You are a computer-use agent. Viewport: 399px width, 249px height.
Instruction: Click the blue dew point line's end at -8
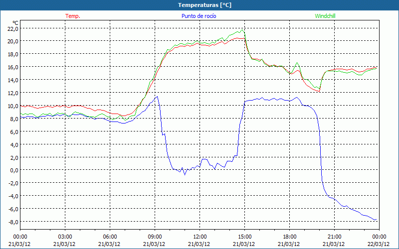pyautogui.click(x=376, y=220)
